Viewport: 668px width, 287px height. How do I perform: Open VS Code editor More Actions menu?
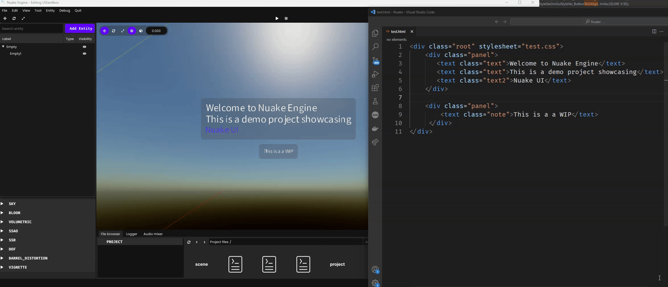coord(661,31)
